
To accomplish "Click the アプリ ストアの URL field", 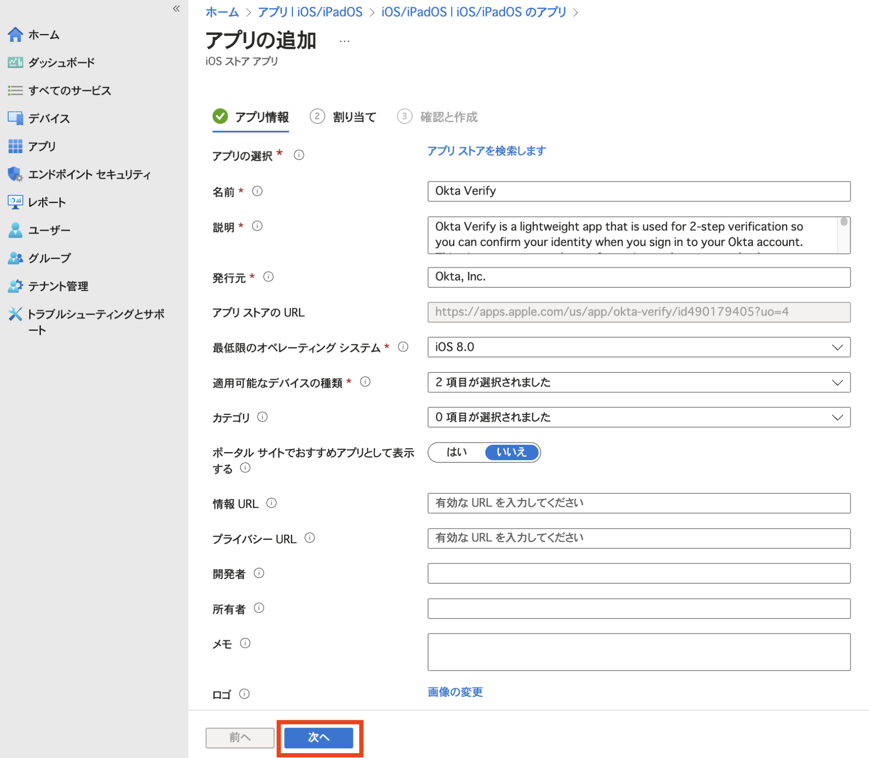I will coord(639,312).
